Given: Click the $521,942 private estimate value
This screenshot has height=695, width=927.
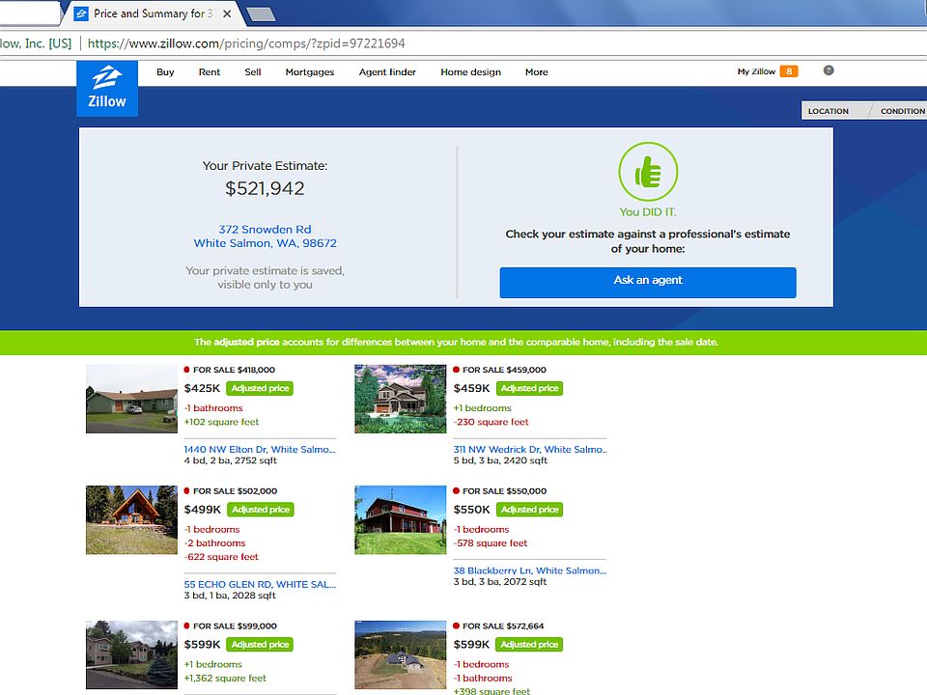Looking at the screenshot, I should click(x=265, y=188).
